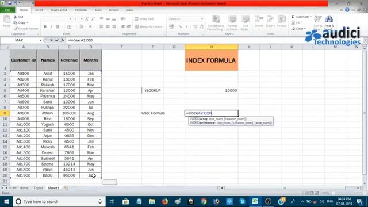Click cell containing VLOOKUP label
The width and height of the screenshot is (368, 207).
pyautogui.click(x=152, y=91)
